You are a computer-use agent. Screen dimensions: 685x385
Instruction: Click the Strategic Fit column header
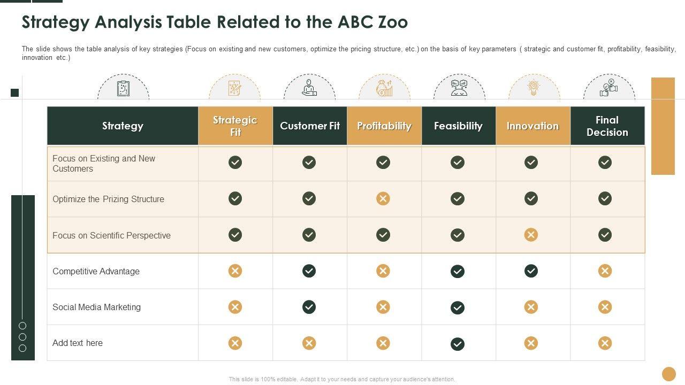click(235, 126)
